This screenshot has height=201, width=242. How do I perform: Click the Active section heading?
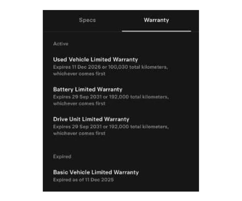(61, 44)
